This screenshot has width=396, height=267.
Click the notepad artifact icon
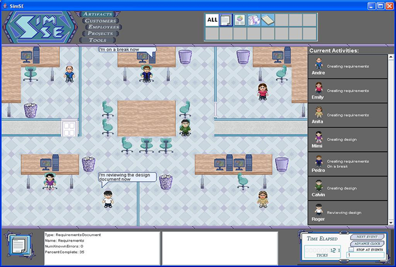[x=268, y=20]
